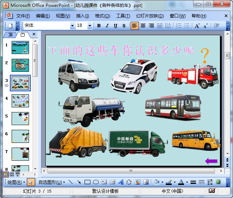
Task: Open fill color dropdown arrow
Action: pos(162,182)
